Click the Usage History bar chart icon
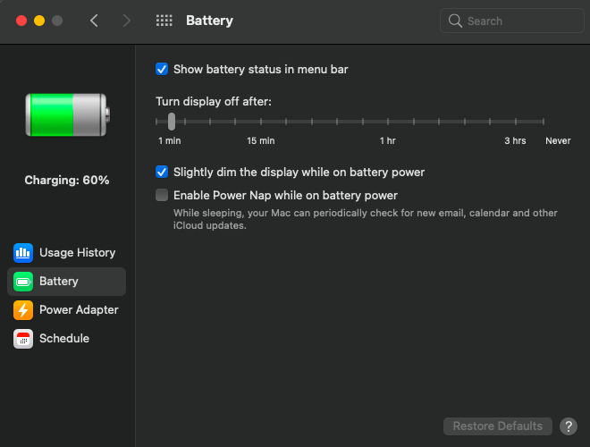Image resolution: width=590 pixels, height=447 pixels. [23, 253]
